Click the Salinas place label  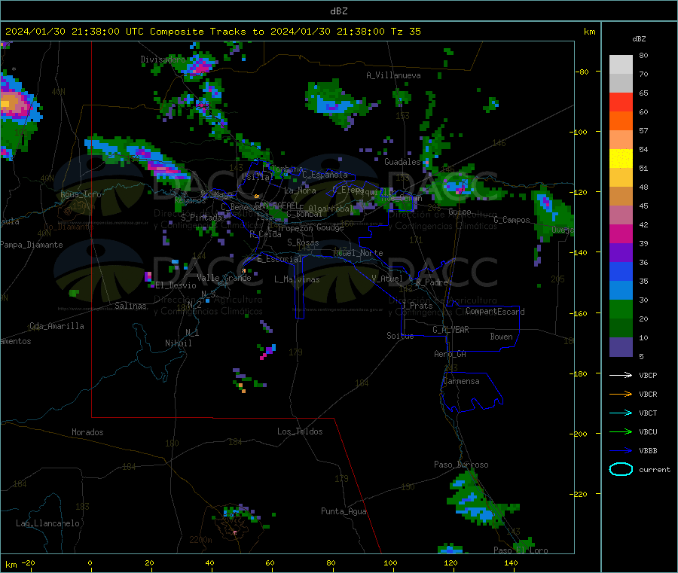pyautogui.click(x=130, y=306)
